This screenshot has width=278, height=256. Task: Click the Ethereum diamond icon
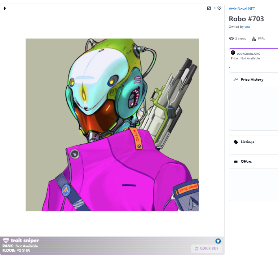[x=5, y=8]
